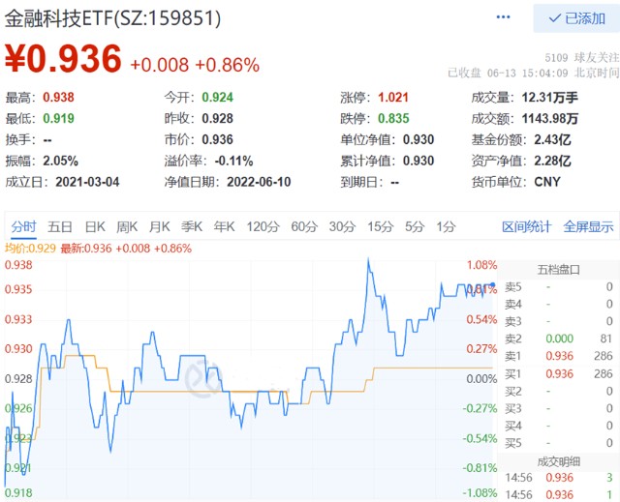Viewport: 620px width, 502px height.
Task: Select the 30分 interval tab
Action: pyautogui.click(x=342, y=227)
